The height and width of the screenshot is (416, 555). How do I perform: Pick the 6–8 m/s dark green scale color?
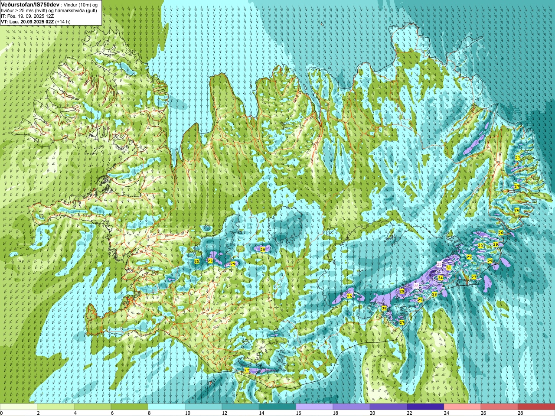pos(130,407)
